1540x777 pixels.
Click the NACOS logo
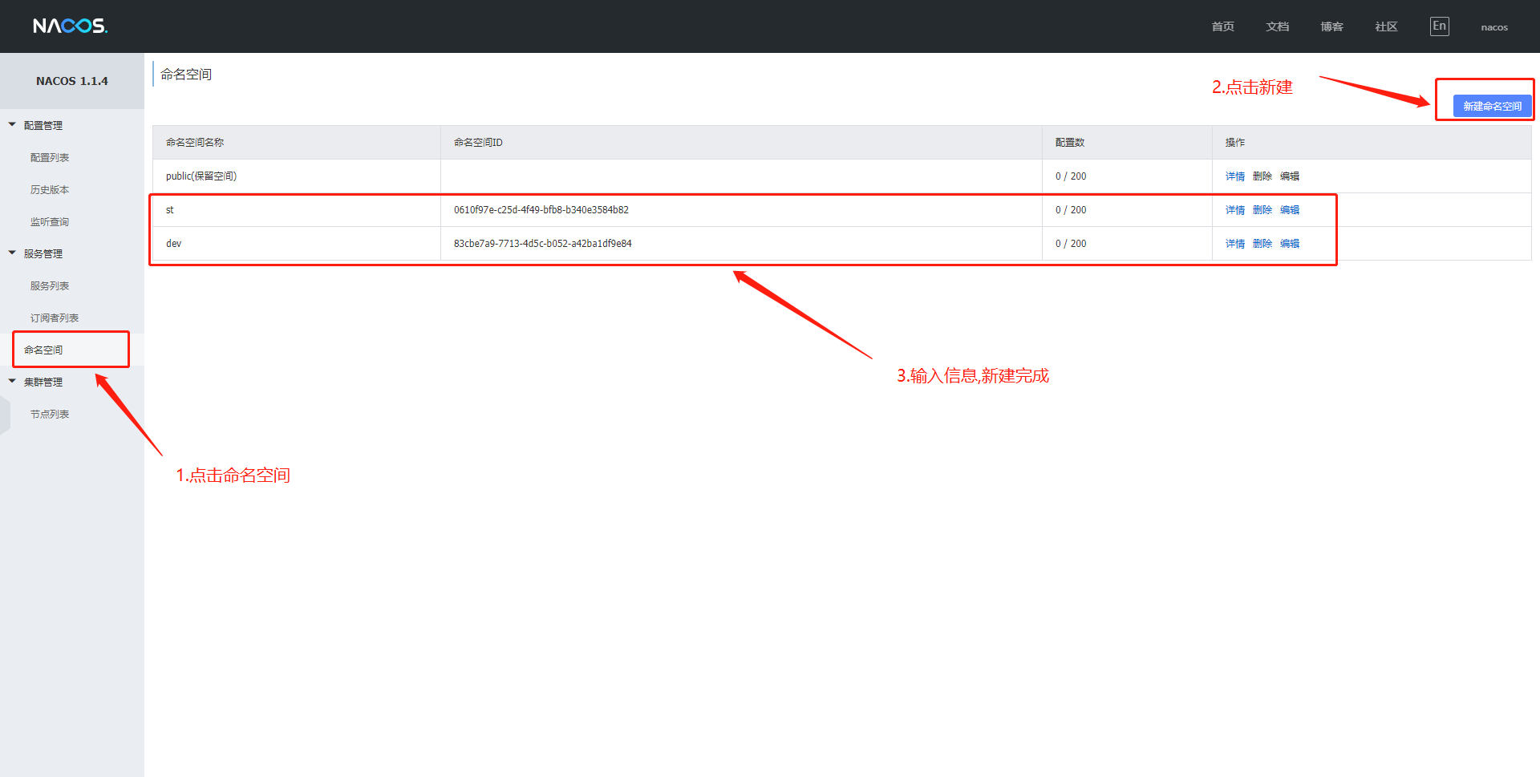pos(71,26)
